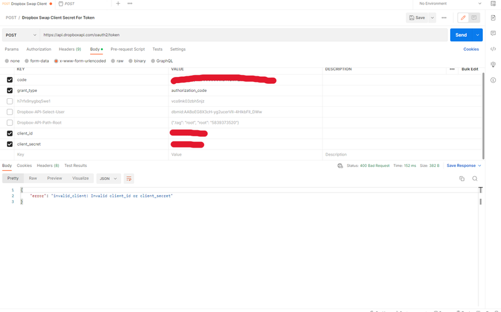Click the empty Value input field
Viewport: 501px width, 312px height.
click(245, 154)
